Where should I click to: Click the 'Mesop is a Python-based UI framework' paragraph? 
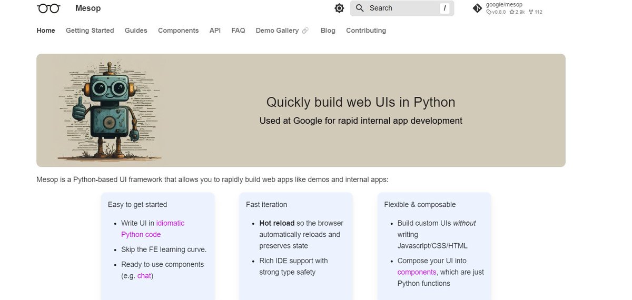212,179
